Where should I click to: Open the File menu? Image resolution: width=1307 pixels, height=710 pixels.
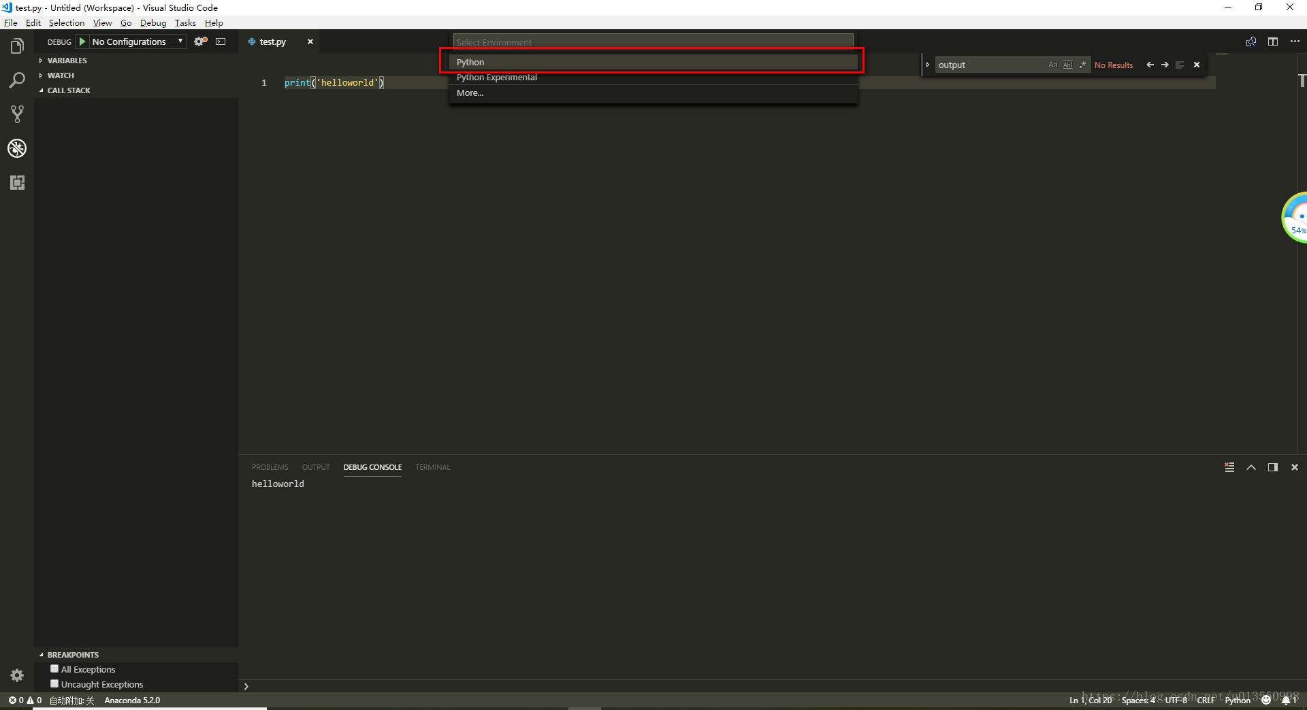[x=11, y=22]
